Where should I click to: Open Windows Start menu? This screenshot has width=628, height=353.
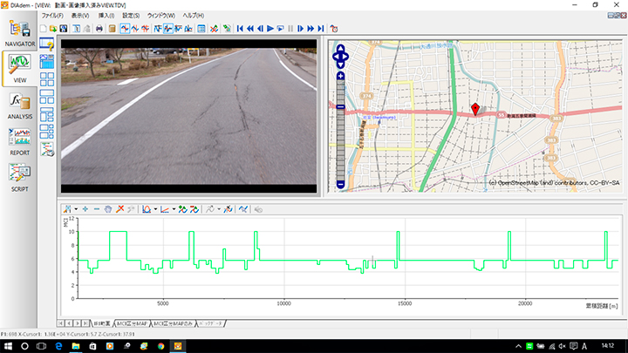coord(8,346)
